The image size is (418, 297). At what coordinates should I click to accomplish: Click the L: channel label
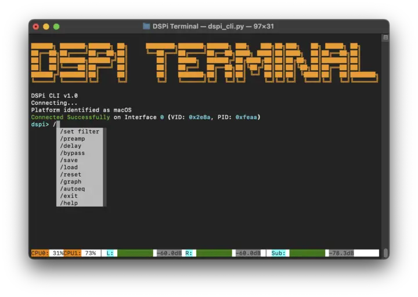110,253
